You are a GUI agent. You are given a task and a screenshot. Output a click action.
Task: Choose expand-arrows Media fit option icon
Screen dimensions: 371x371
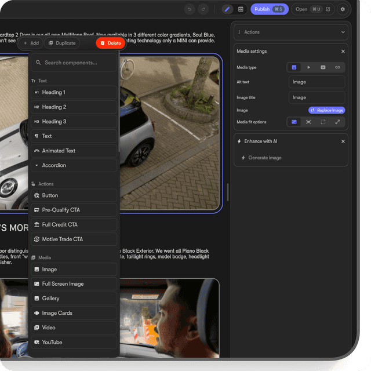click(337, 122)
